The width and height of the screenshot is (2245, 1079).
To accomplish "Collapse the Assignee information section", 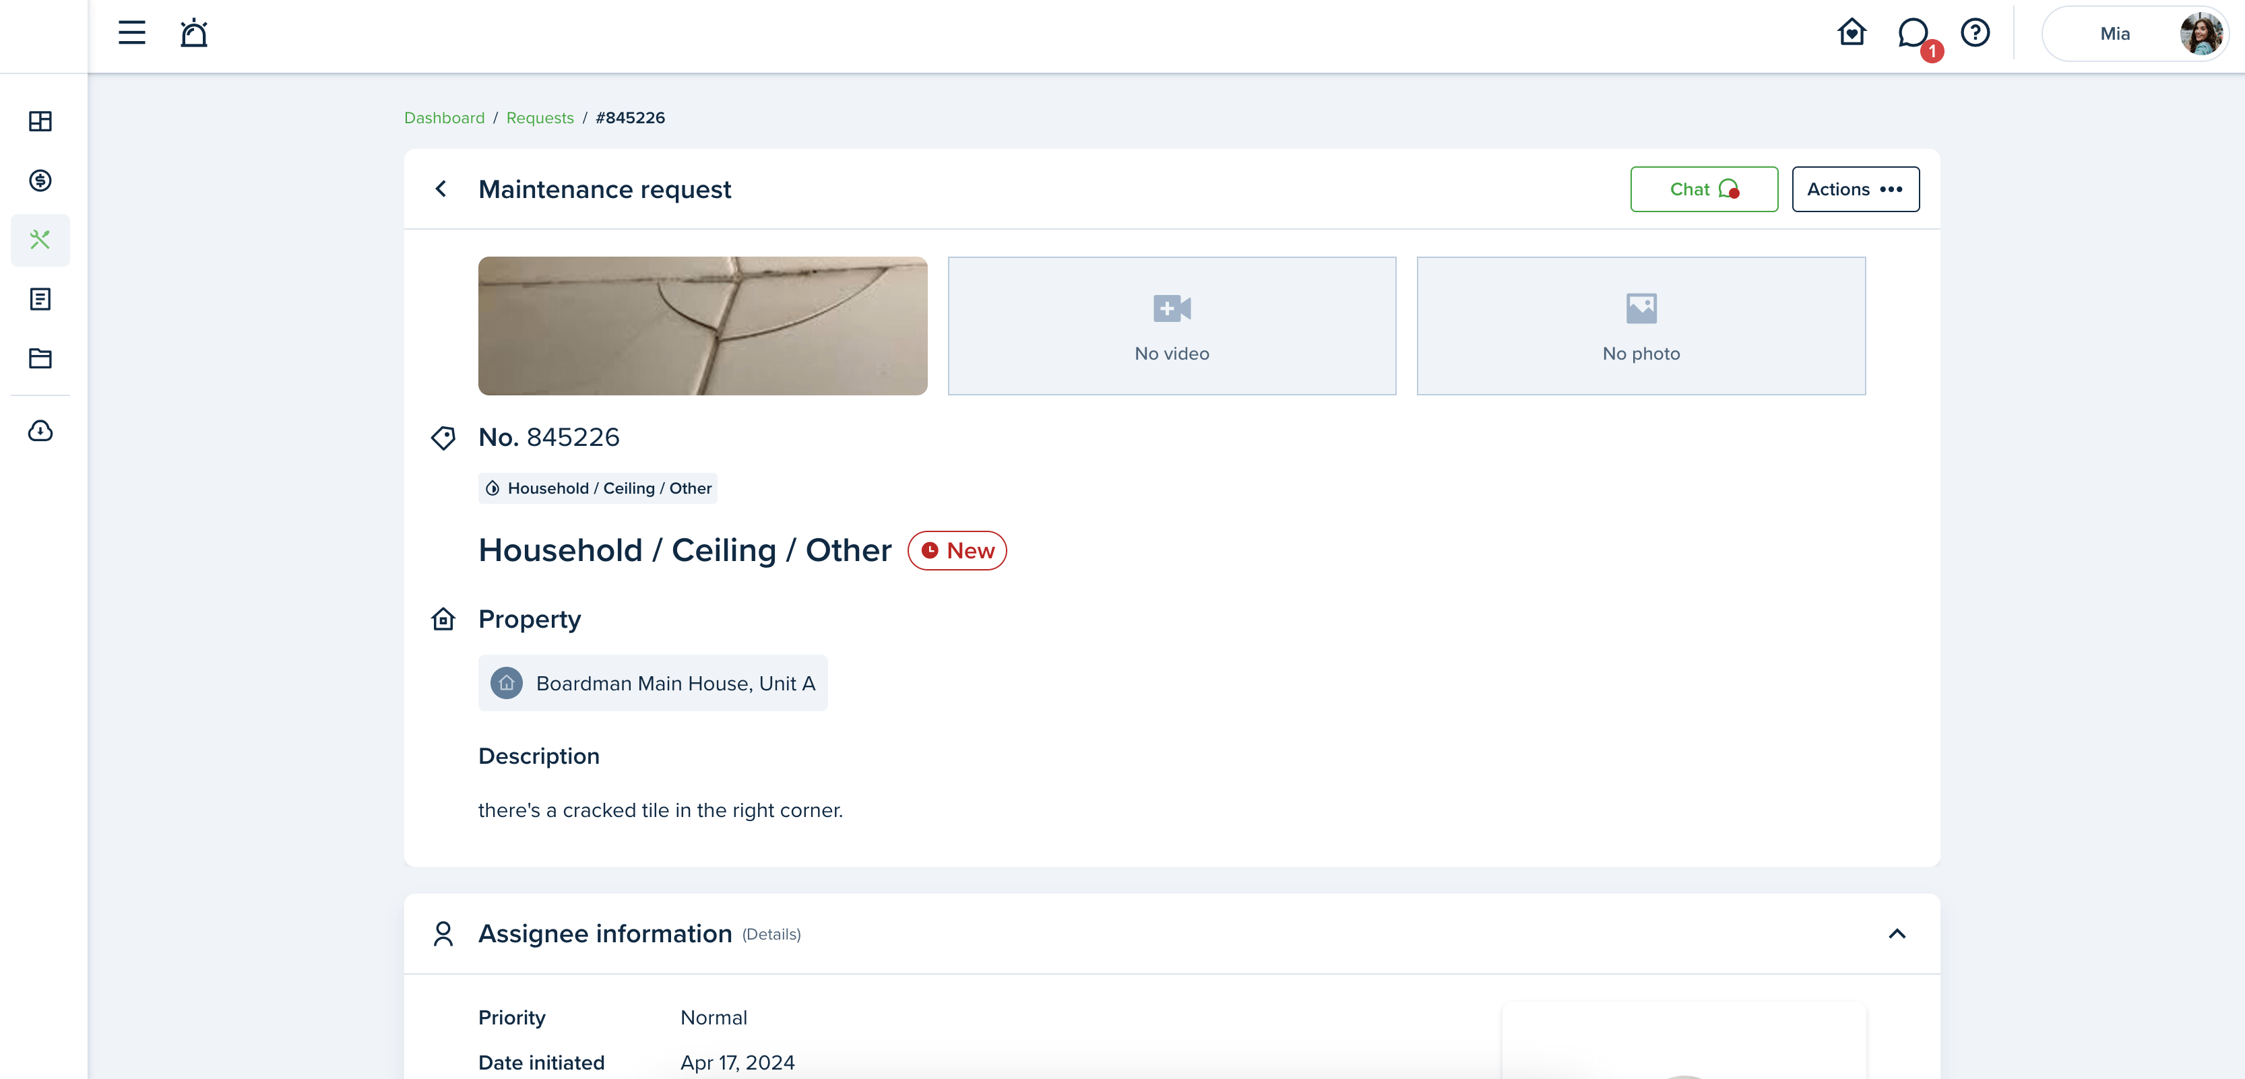I will 1897,934.
